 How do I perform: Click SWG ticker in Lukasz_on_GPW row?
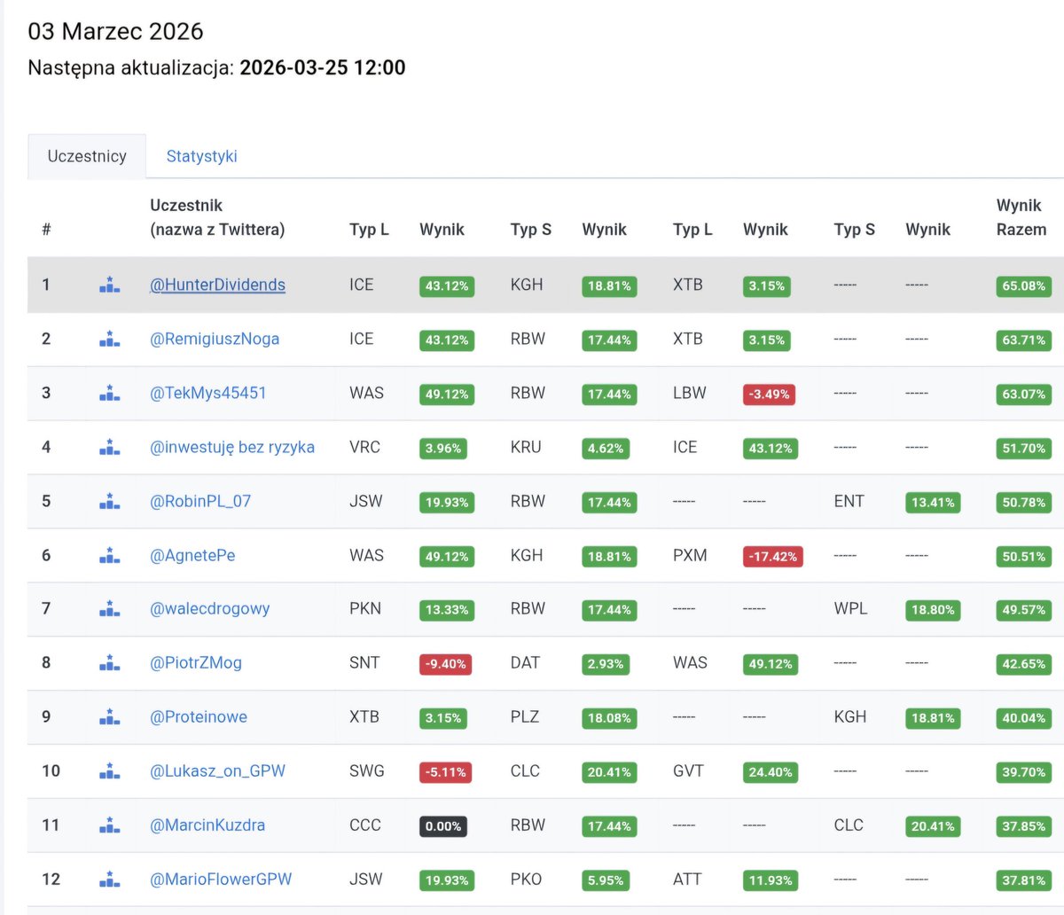[367, 770]
